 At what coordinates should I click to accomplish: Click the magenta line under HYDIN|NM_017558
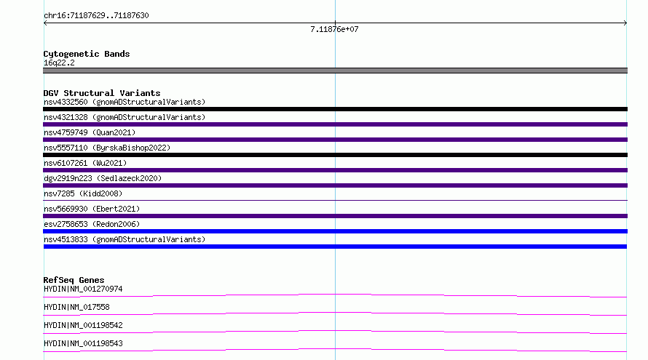tap(335, 313)
